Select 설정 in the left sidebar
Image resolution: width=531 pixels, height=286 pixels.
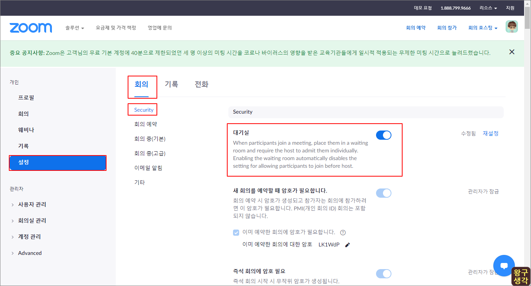point(58,162)
